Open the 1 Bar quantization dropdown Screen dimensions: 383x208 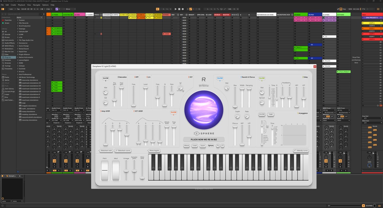pyautogui.click(x=49, y=9)
